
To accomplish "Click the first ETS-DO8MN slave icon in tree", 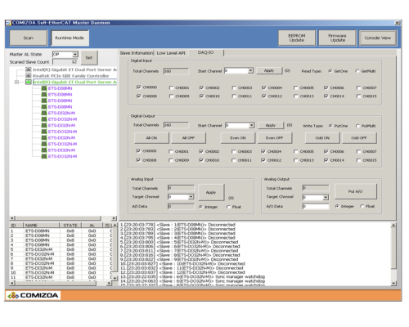I will [x=44, y=88].
